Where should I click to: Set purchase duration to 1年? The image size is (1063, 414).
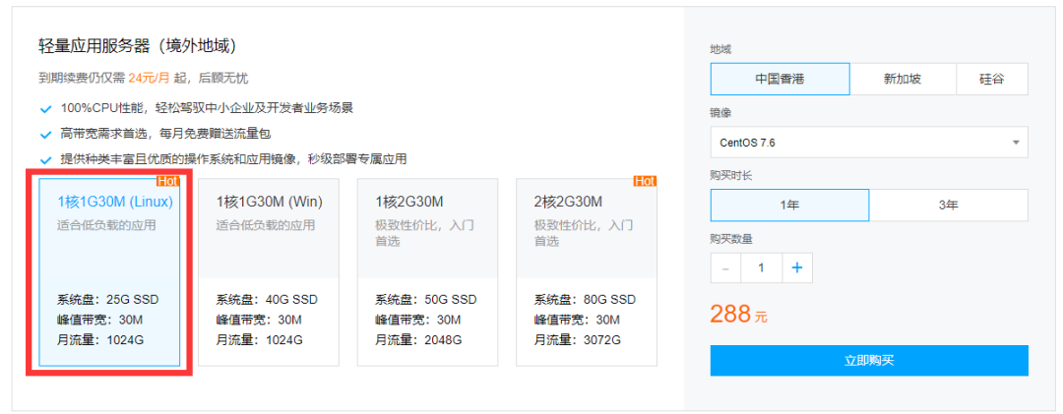click(789, 206)
